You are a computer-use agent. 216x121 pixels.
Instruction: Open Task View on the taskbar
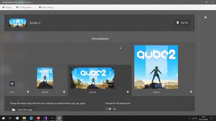10,118
